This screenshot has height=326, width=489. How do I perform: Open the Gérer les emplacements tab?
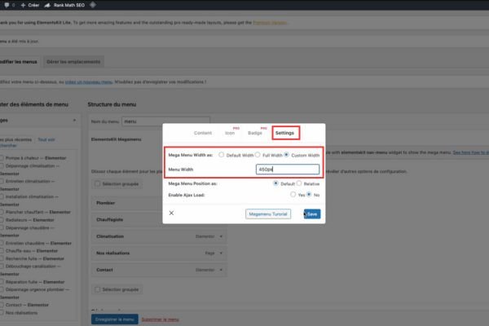[x=73, y=62]
